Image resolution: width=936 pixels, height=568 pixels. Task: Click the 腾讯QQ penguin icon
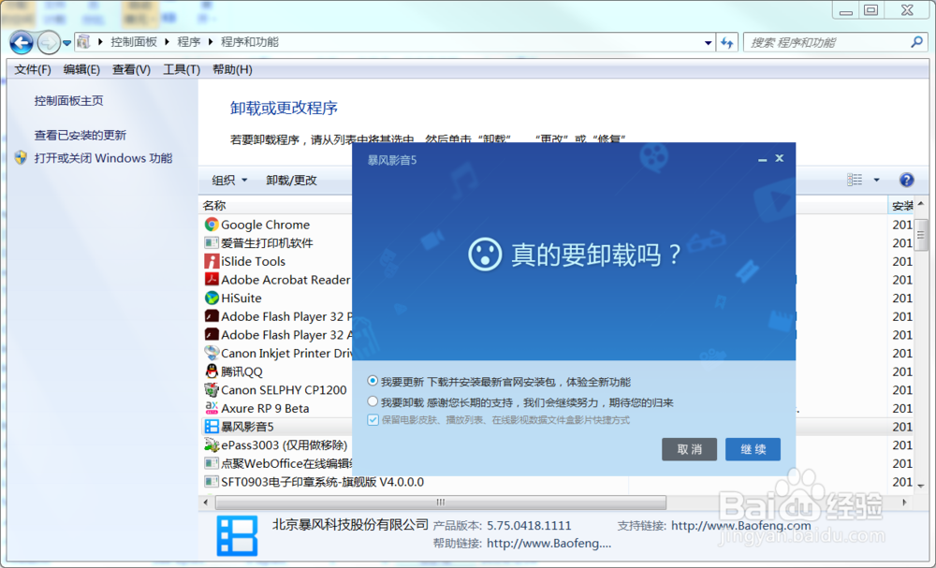[x=212, y=371]
